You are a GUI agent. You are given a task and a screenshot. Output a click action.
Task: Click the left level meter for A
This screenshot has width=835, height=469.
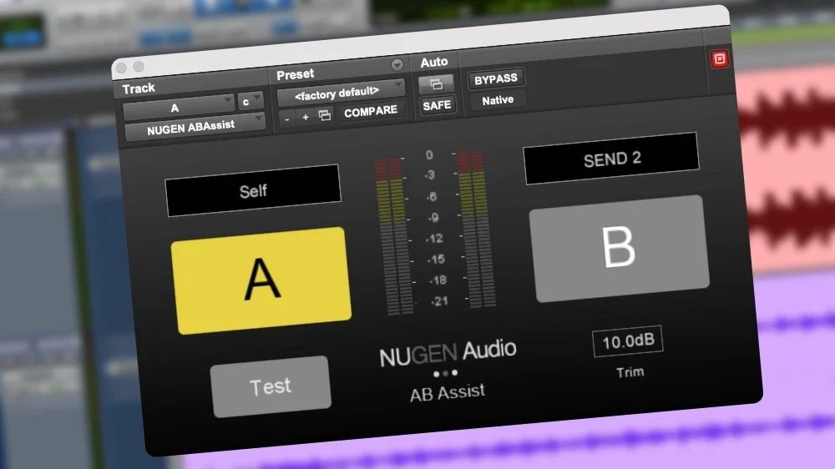pyautogui.click(x=394, y=235)
